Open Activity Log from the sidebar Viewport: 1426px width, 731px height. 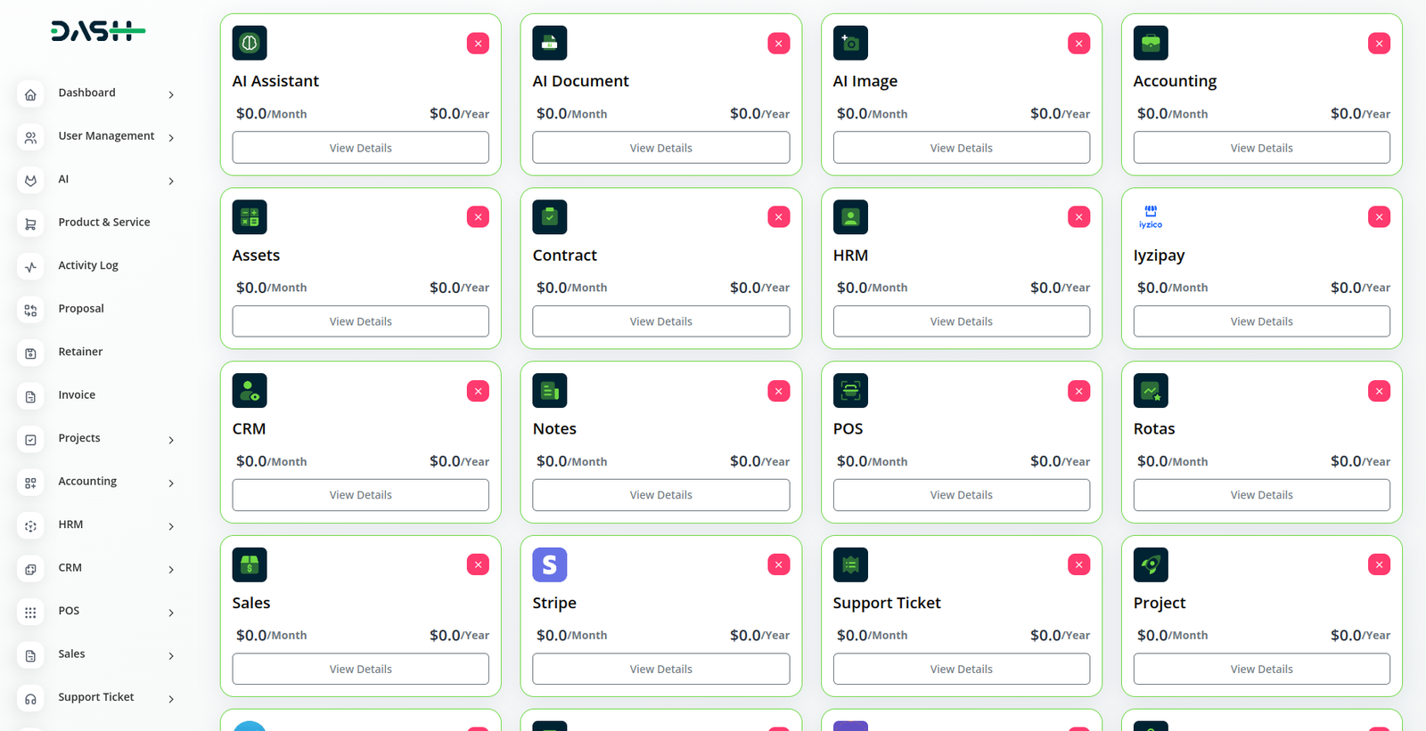88,265
